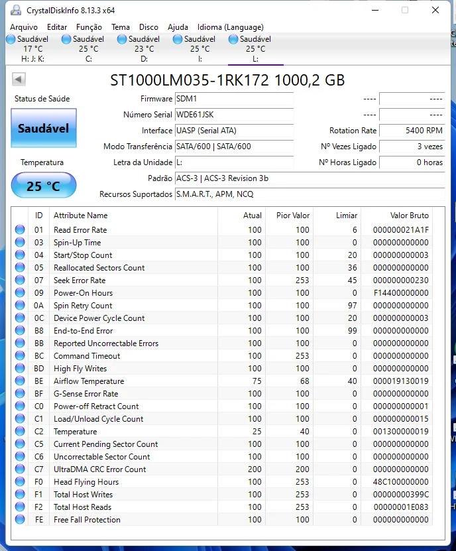This screenshot has height=551, width=456.
Task: Open the Ajuda menu
Action: (x=178, y=27)
